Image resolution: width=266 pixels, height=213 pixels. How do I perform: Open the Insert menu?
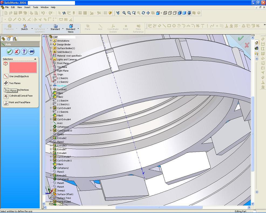coord(27,7)
